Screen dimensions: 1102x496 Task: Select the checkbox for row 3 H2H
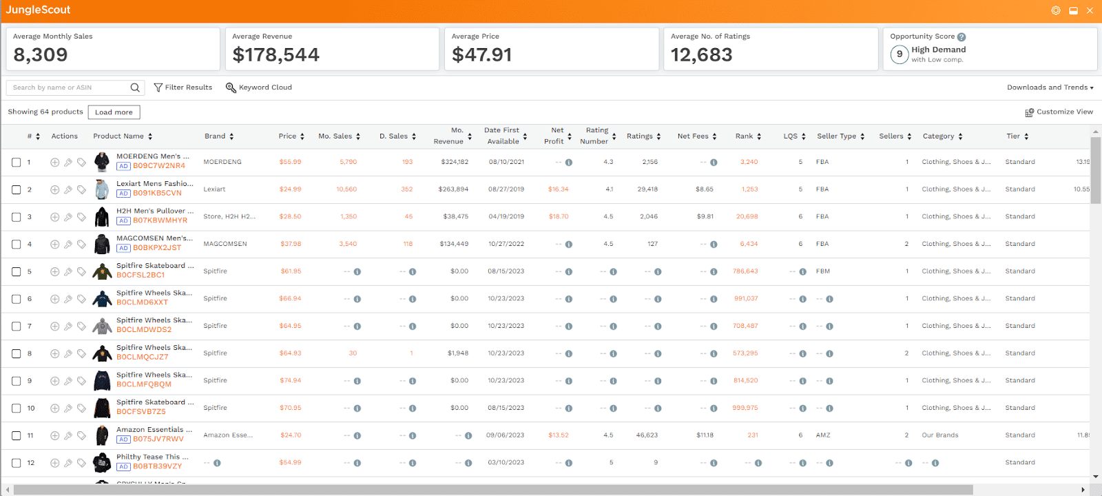16,217
